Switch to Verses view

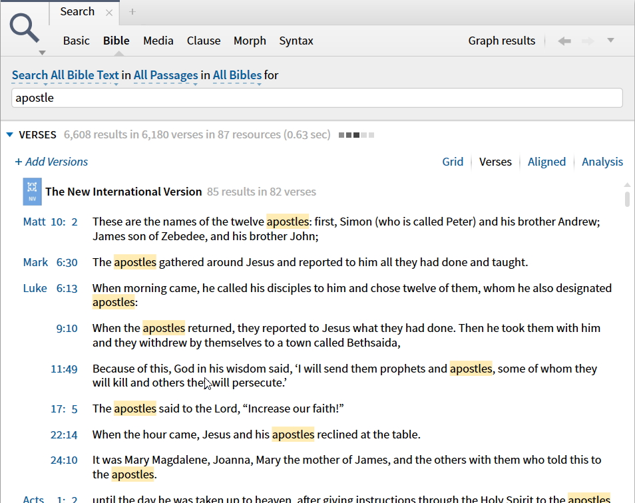tap(495, 162)
